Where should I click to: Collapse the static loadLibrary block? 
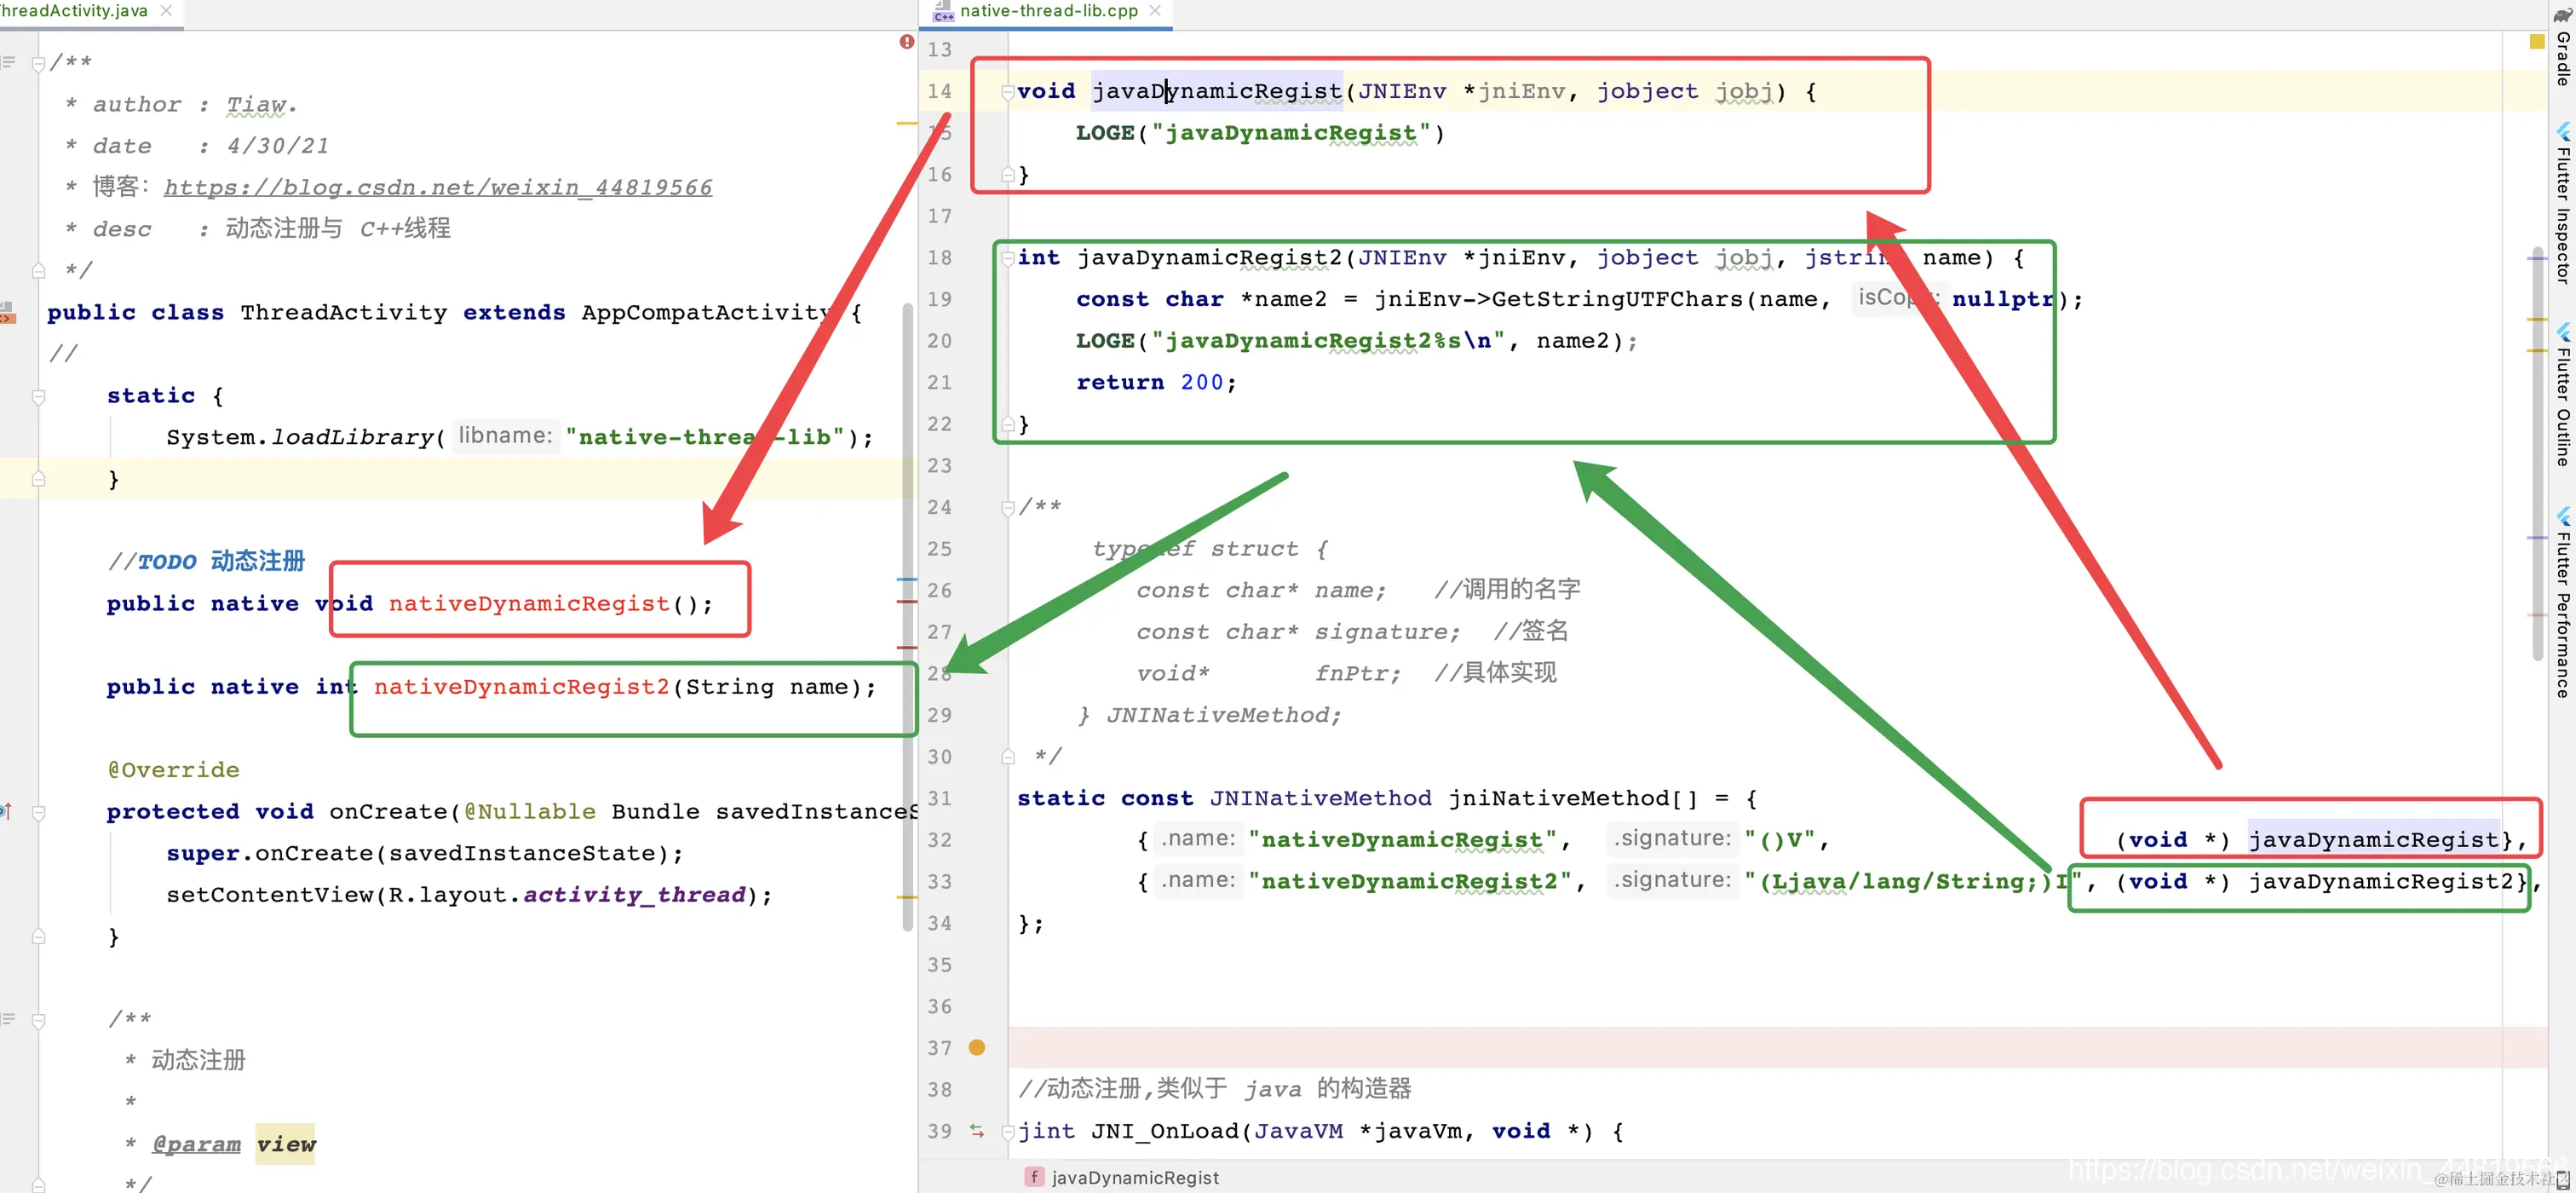tap(38, 396)
